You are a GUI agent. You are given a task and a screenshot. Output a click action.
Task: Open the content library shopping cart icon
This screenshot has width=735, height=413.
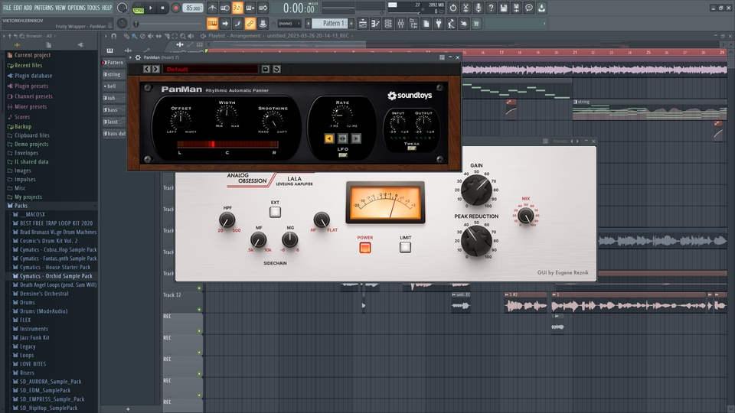pyautogui.click(x=476, y=24)
